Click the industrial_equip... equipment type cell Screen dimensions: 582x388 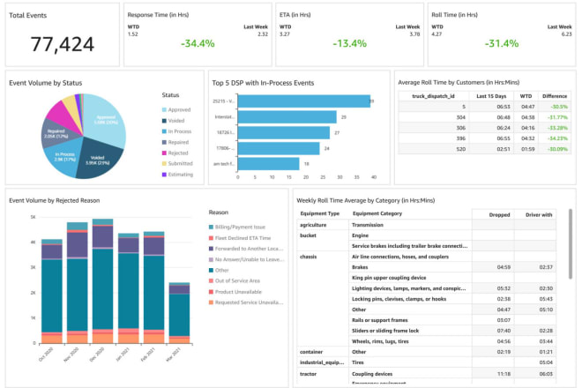(x=322, y=362)
